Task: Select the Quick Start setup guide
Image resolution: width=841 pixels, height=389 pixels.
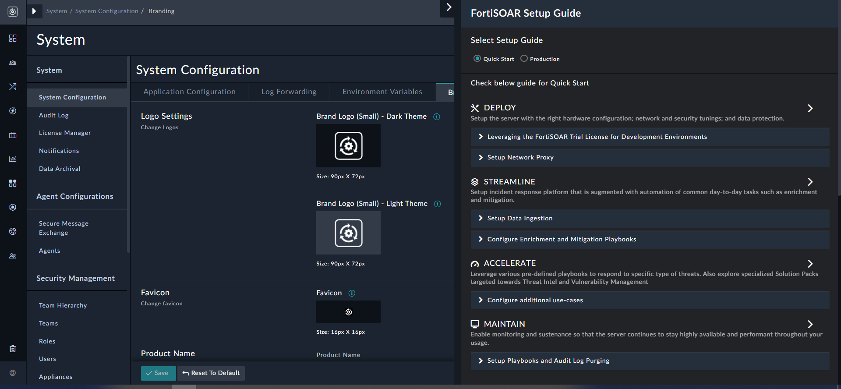Action: (x=477, y=58)
